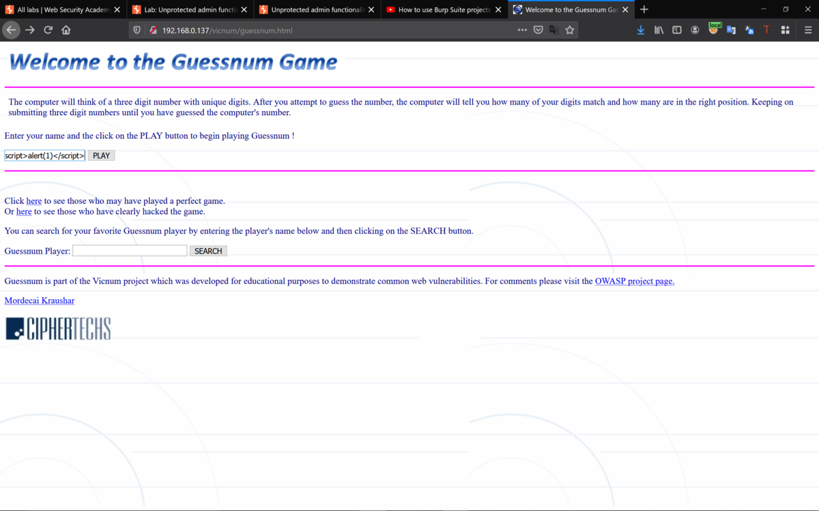
Task: Visit the OWASP project page link
Action: coord(635,281)
